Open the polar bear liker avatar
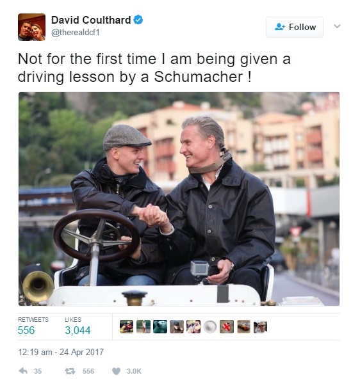Viewport: 360px width, 389px height. tap(160, 326)
